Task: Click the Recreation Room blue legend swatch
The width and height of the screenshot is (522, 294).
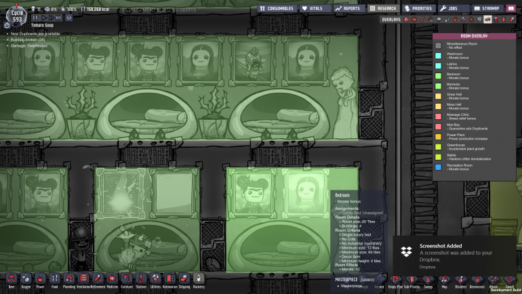Action: [438, 167]
